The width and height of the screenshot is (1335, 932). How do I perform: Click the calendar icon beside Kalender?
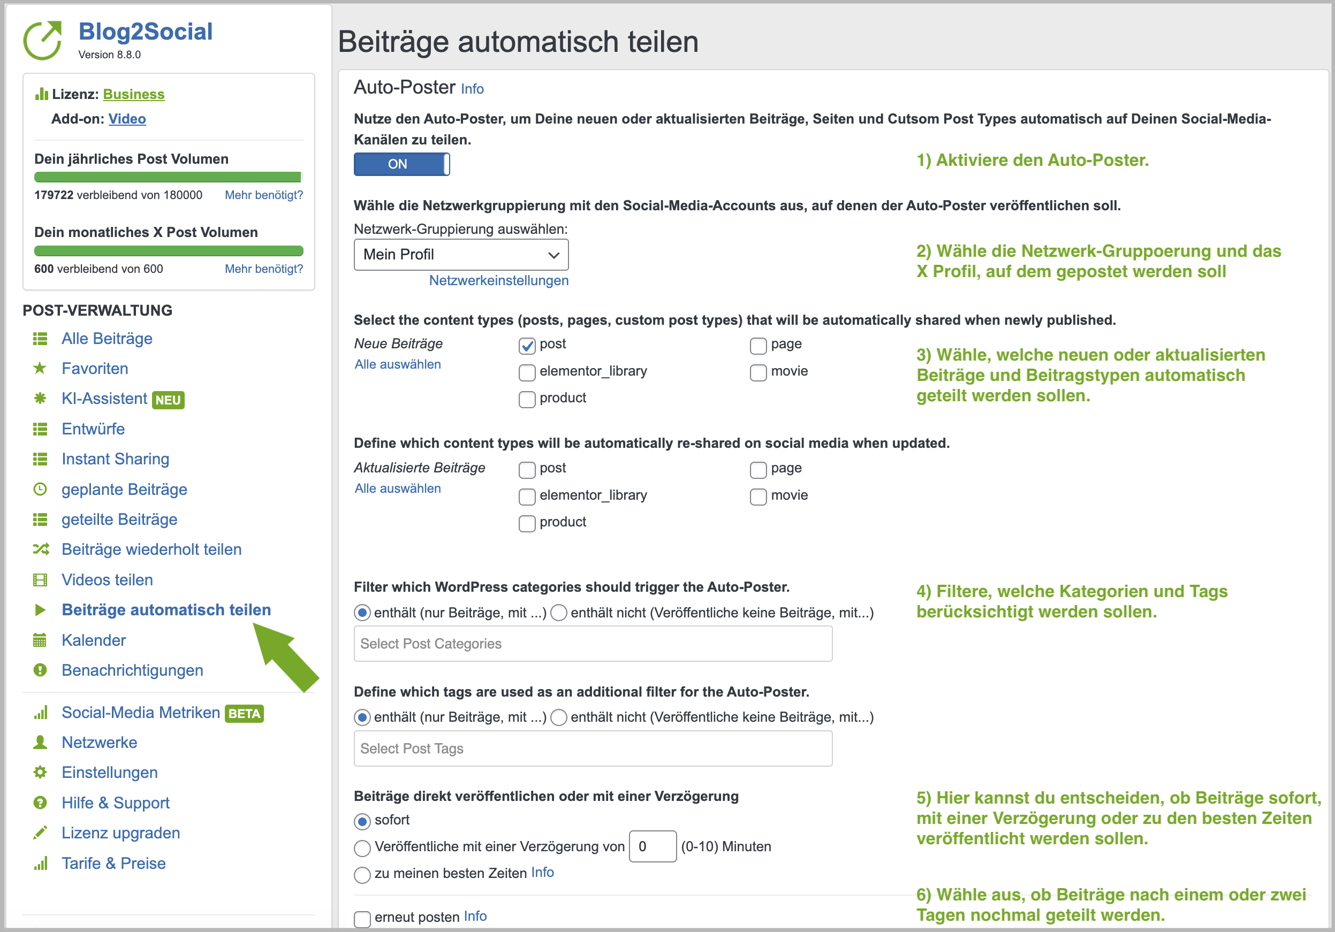click(40, 640)
